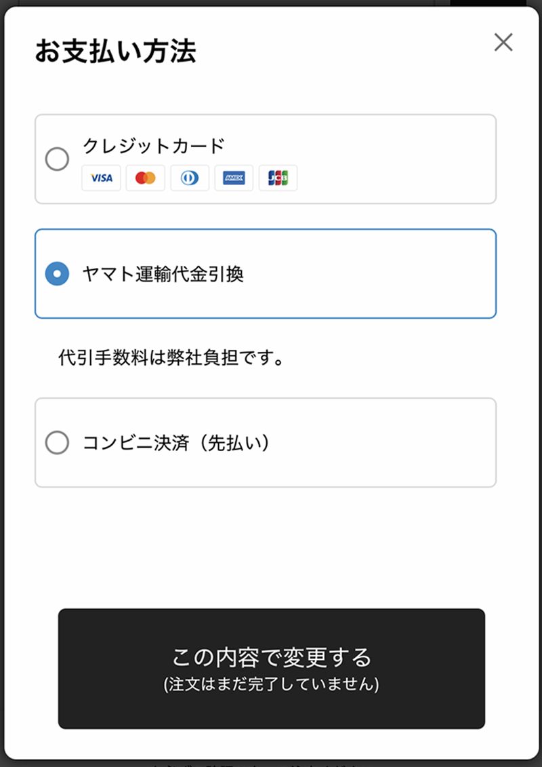Click the Diners Club logo
542x767 pixels.
click(x=190, y=178)
